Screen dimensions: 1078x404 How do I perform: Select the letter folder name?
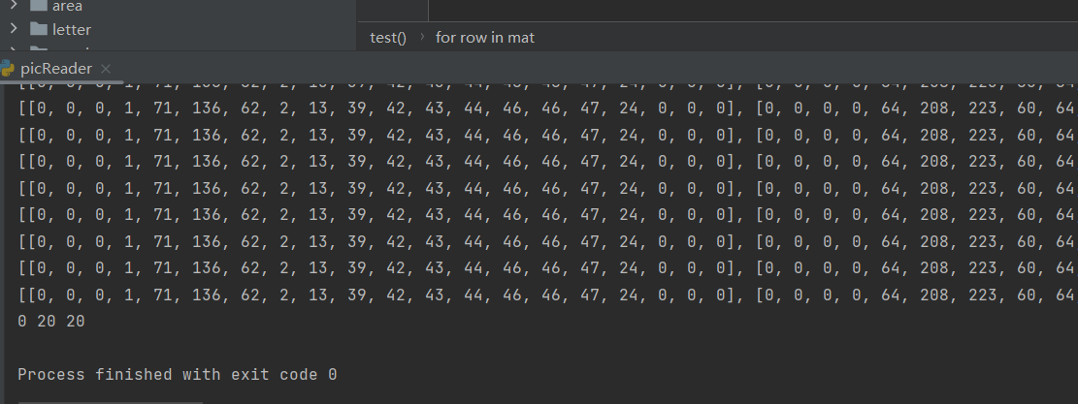click(x=72, y=29)
